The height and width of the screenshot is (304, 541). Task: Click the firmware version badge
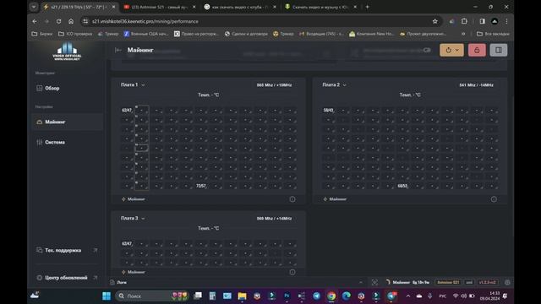click(488, 282)
